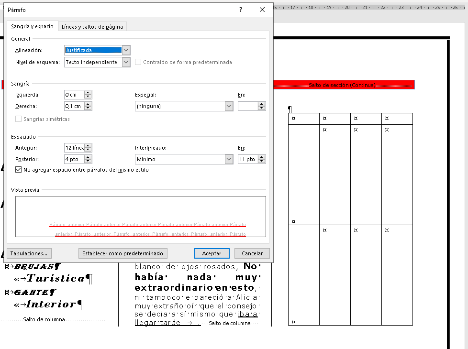Click the Especial En spinner arrows
This screenshot has height=349, width=468.
[262, 106]
